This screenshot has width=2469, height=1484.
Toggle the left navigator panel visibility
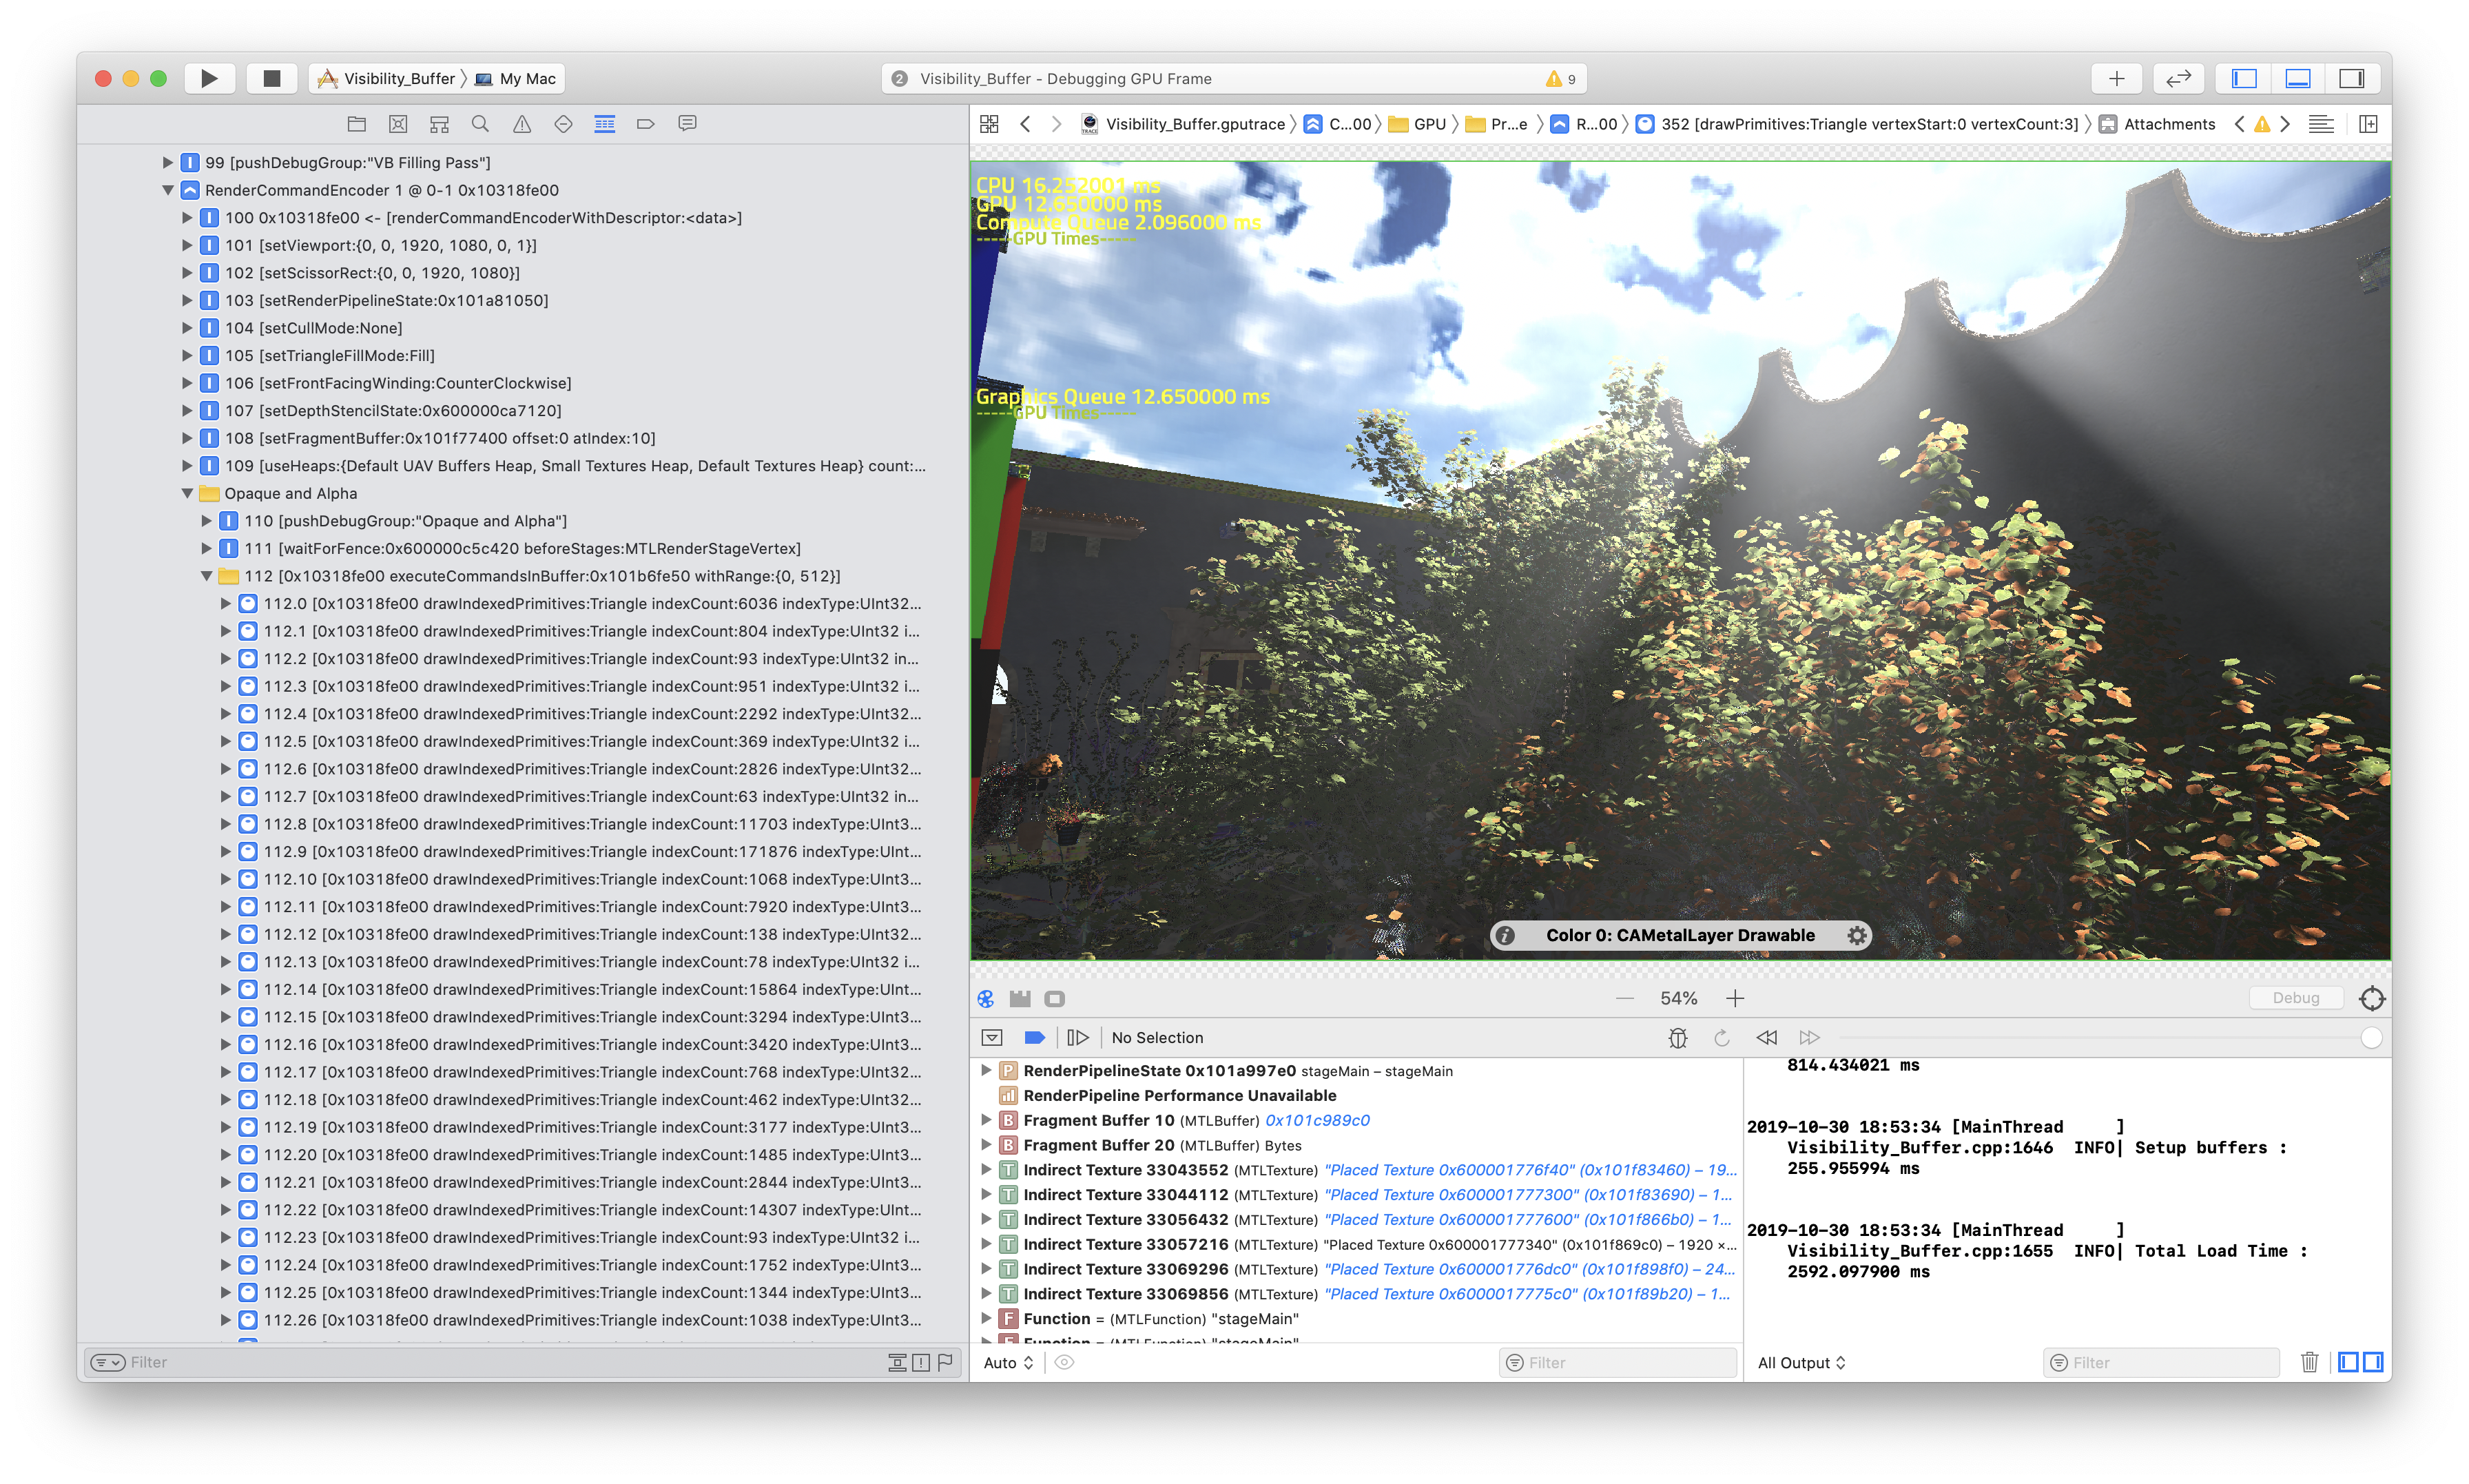point(2244,78)
